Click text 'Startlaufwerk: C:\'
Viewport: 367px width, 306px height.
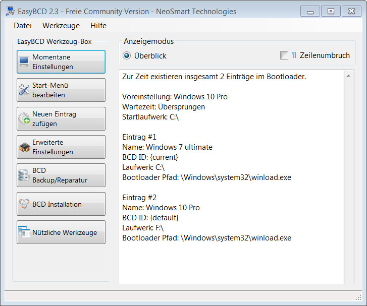point(150,116)
